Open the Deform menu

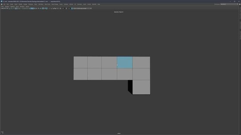coord(71,4)
